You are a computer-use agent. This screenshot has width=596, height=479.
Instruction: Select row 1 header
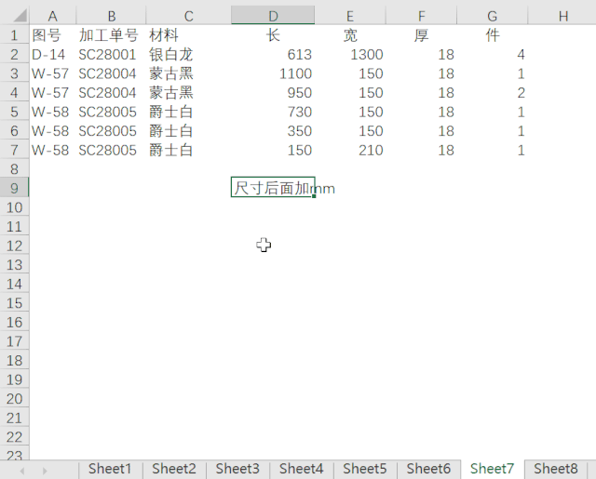[x=15, y=35]
